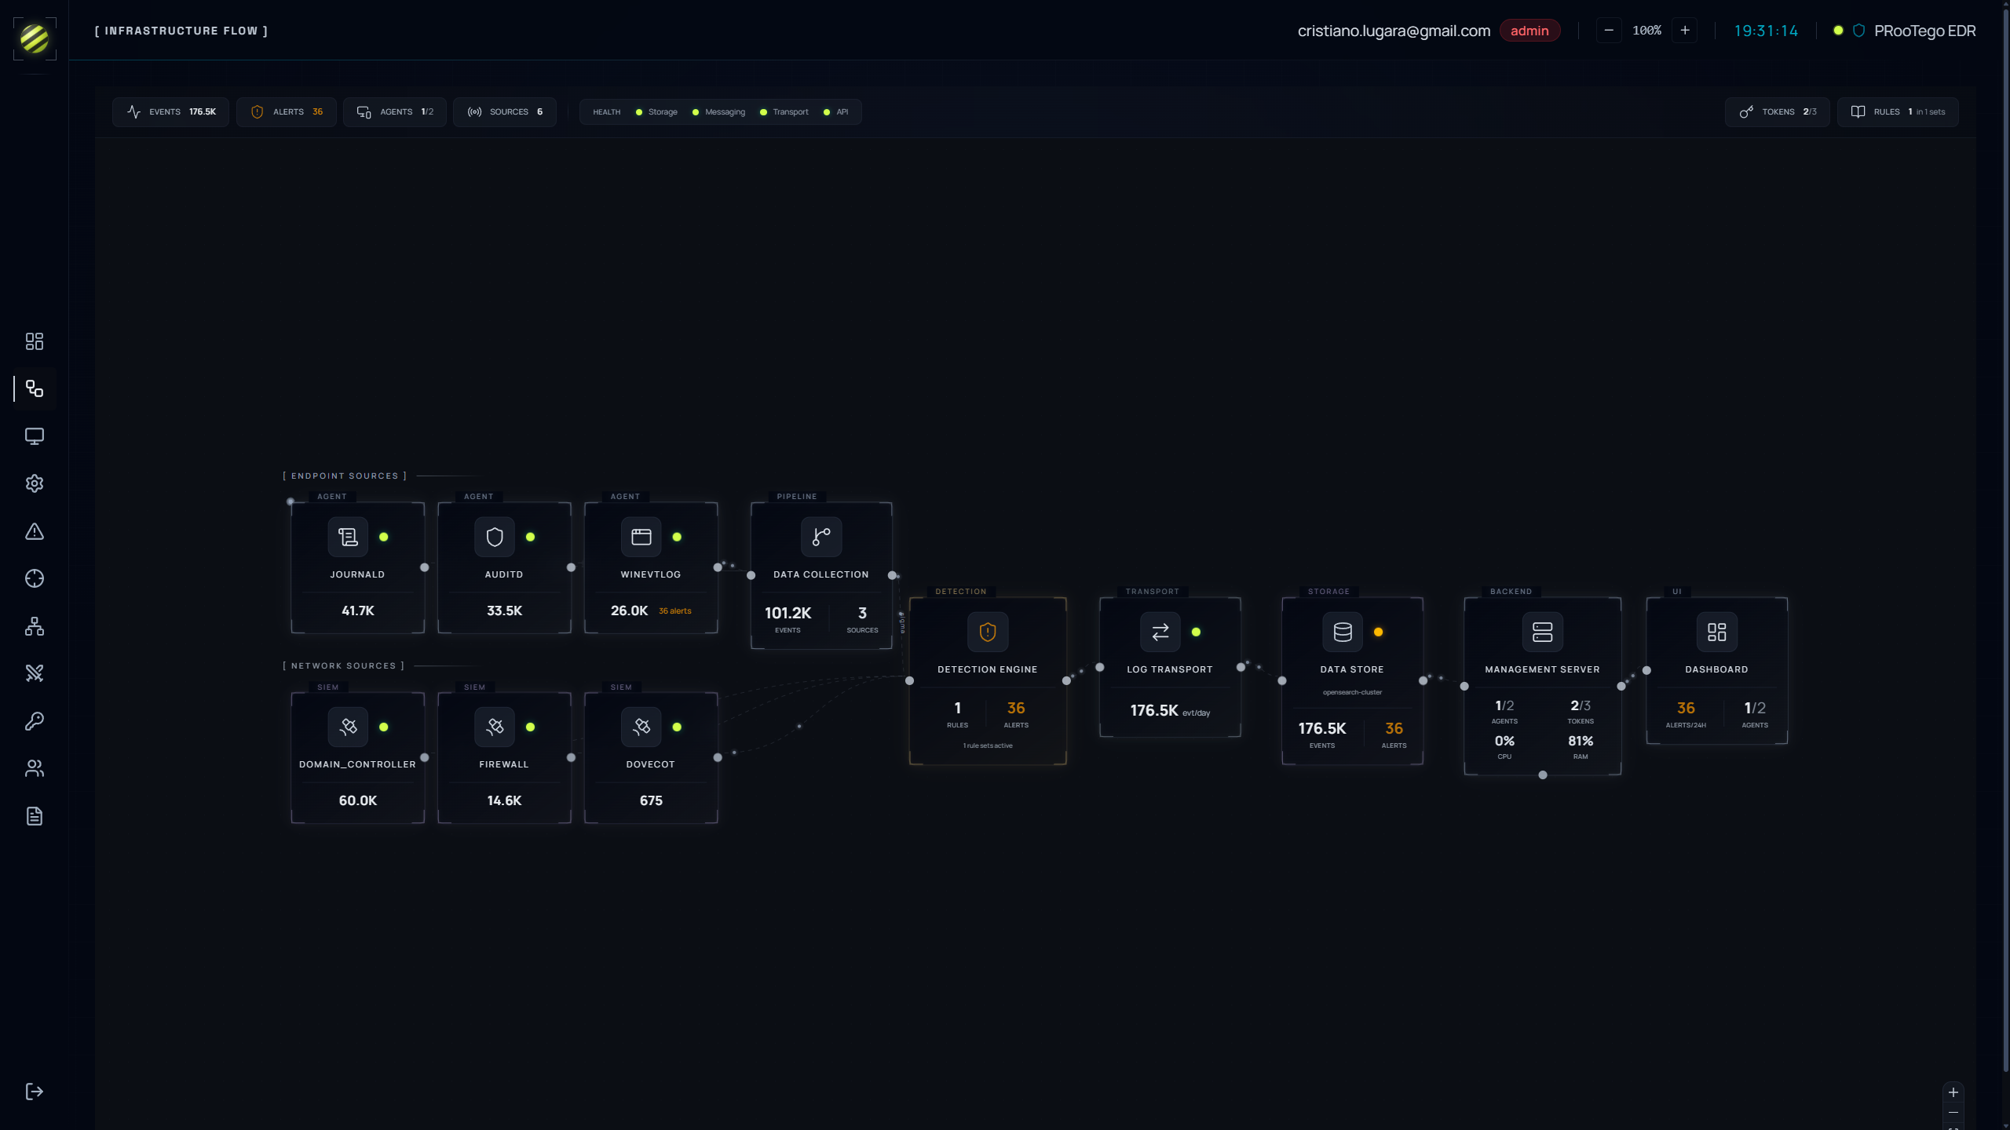The width and height of the screenshot is (2010, 1130).
Task: Click the orange status dot on DATA STORE node
Action: pos(1378,632)
